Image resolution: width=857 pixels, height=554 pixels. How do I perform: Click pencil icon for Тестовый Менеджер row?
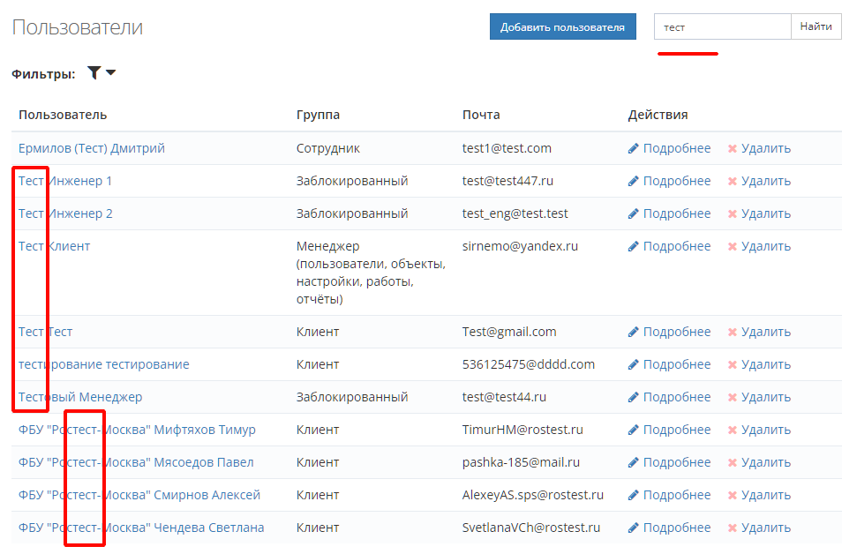[633, 397]
